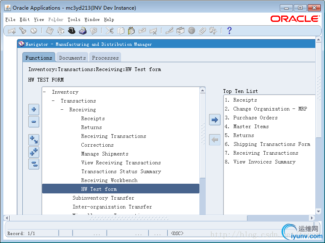Open the Window menu

pyautogui.click(x=92, y=19)
